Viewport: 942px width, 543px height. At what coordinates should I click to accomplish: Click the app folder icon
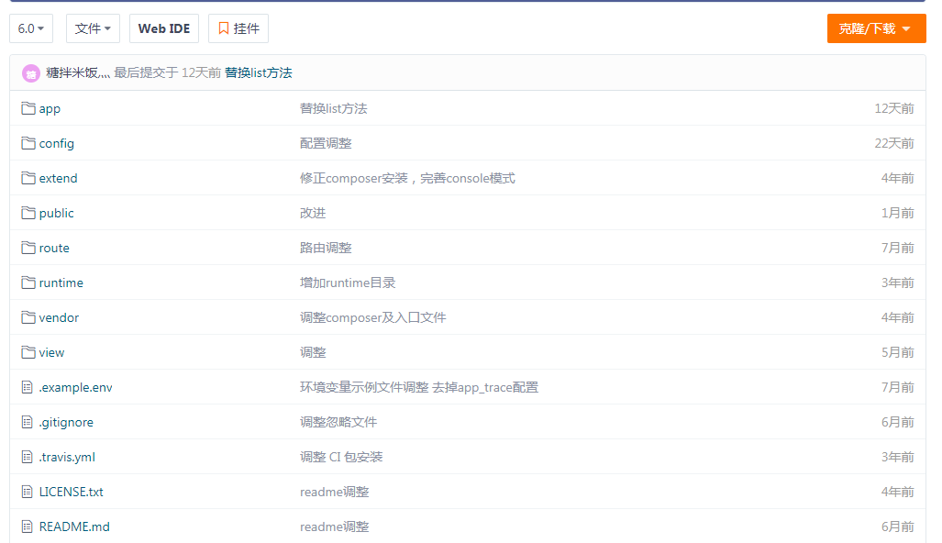tap(28, 108)
